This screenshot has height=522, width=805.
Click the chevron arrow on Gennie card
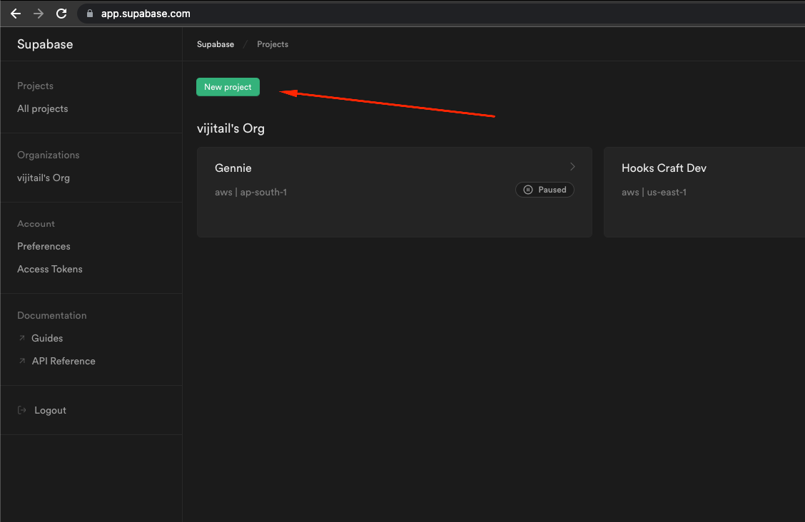coord(572,167)
